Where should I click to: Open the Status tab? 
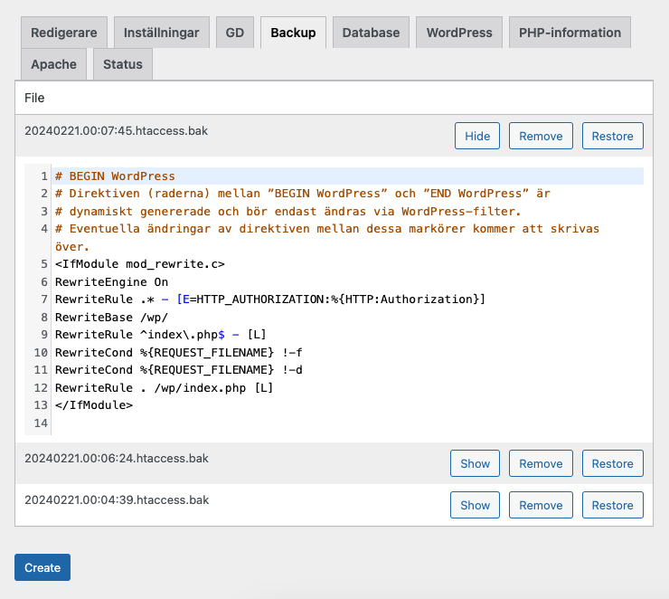click(123, 65)
